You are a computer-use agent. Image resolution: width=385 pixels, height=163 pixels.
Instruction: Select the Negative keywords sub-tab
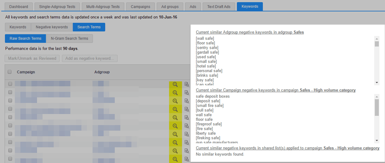[52, 27]
